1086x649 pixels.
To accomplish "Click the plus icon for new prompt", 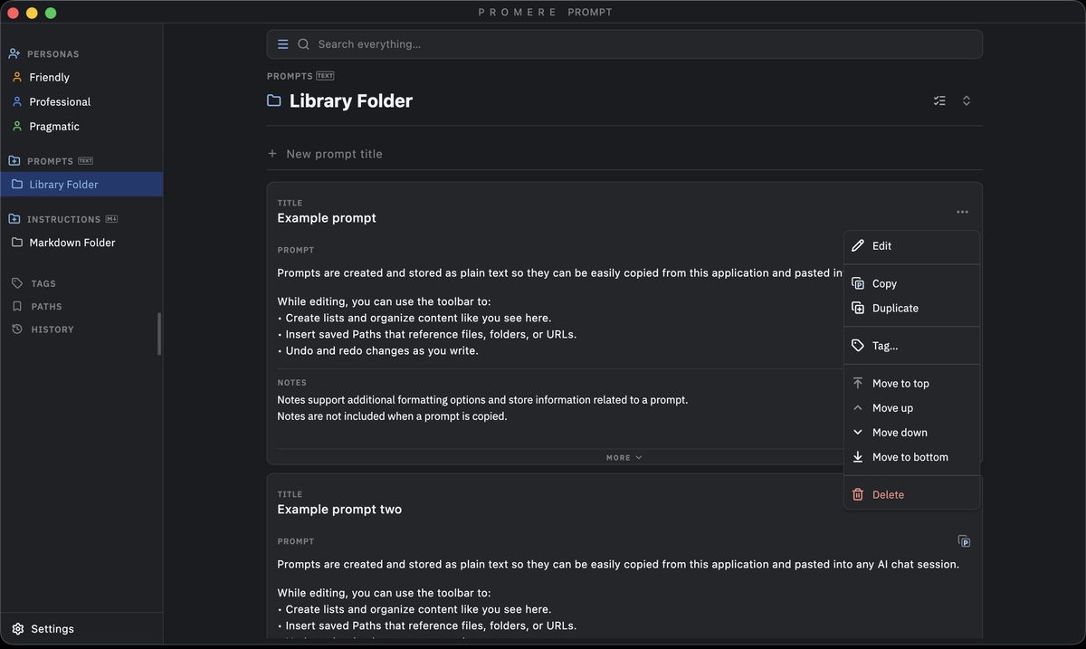I will tap(272, 154).
